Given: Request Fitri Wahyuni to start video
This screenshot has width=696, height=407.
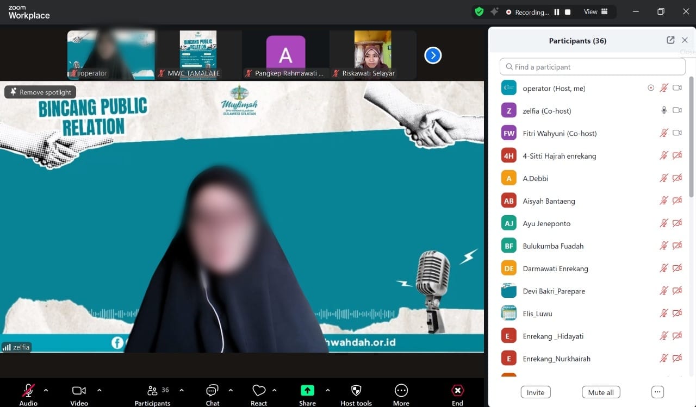Looking at the screenshot, I should click(677, 133).
